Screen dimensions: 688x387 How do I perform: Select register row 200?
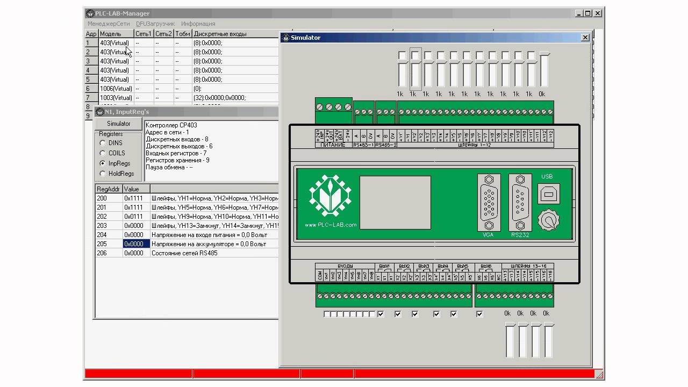click(x=187, y=198)
